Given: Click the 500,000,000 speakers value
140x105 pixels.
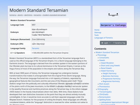Looking at the screenshot, I should click(50, 53).
